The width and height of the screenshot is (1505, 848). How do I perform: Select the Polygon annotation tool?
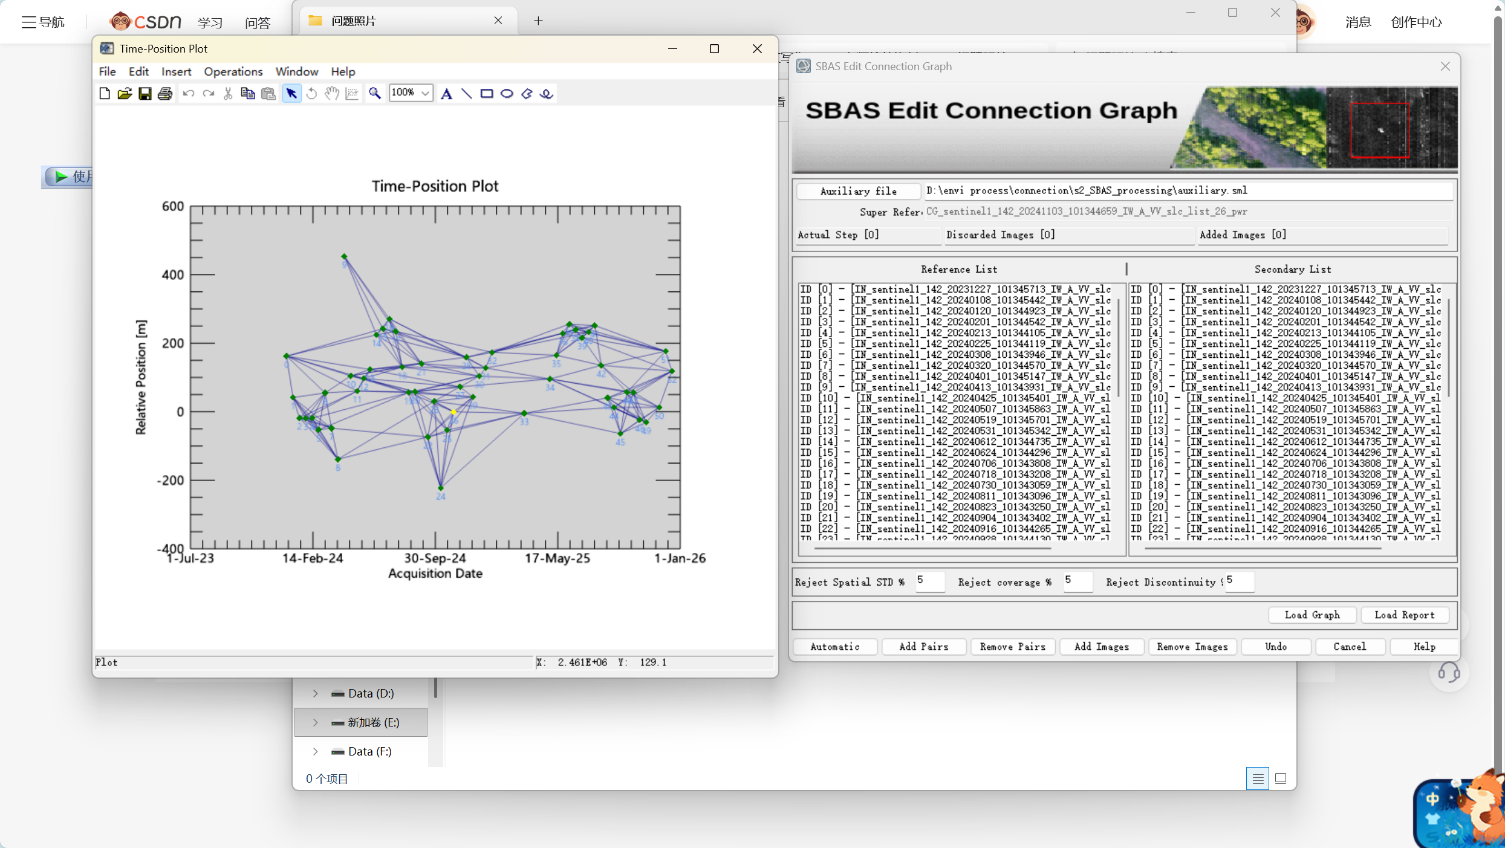527,94
